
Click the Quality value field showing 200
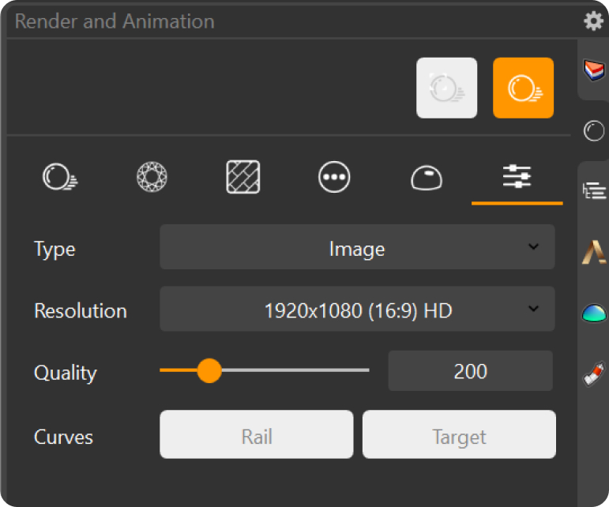(x=470, y=371)
